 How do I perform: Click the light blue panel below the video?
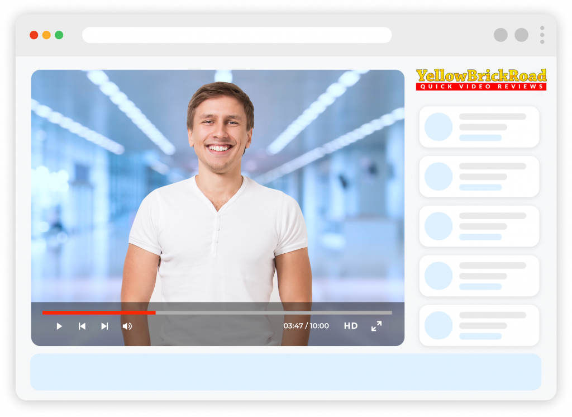click(285, 372)
